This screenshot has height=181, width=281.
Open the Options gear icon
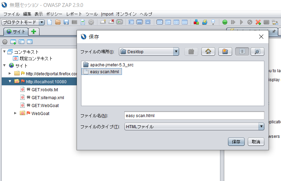click(91, 22)
